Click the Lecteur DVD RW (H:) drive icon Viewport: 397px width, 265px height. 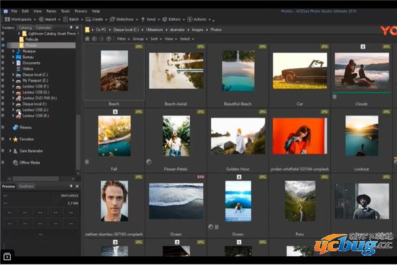click(x=19, y=98)
